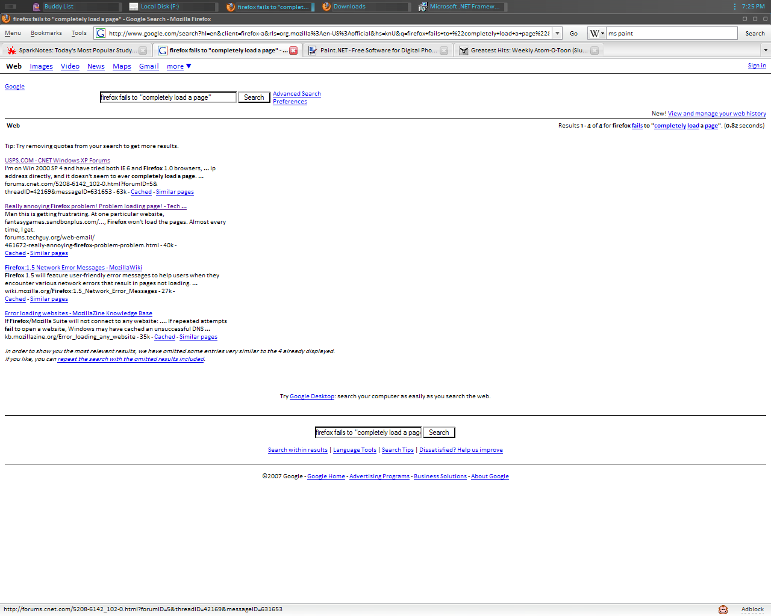Switch to the SparkNotes tab

click(76, 51)
